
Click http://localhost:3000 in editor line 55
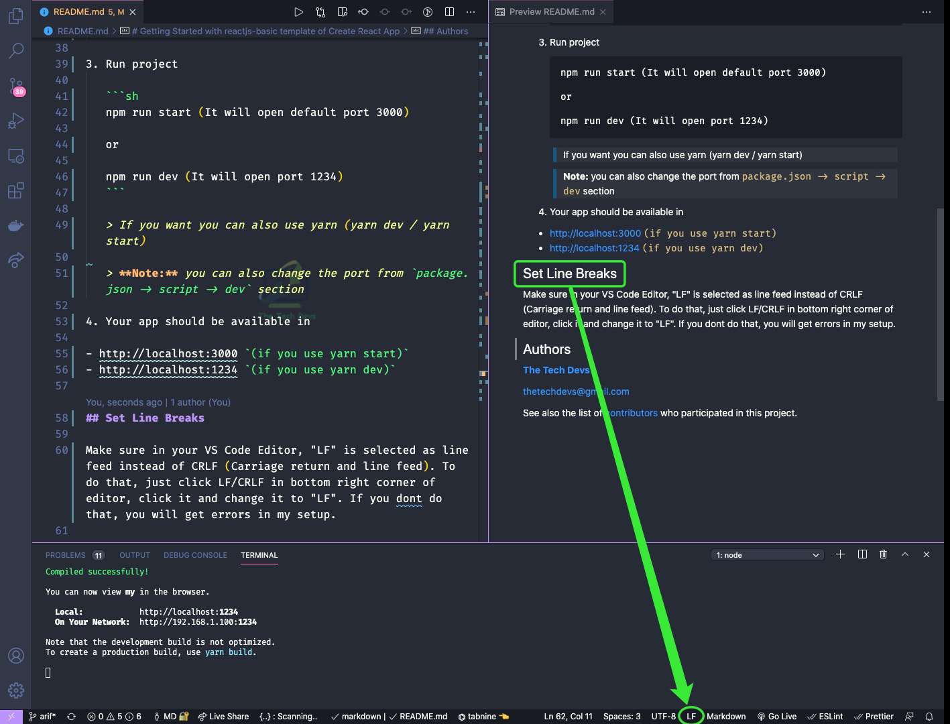click(x=168, y=353)
